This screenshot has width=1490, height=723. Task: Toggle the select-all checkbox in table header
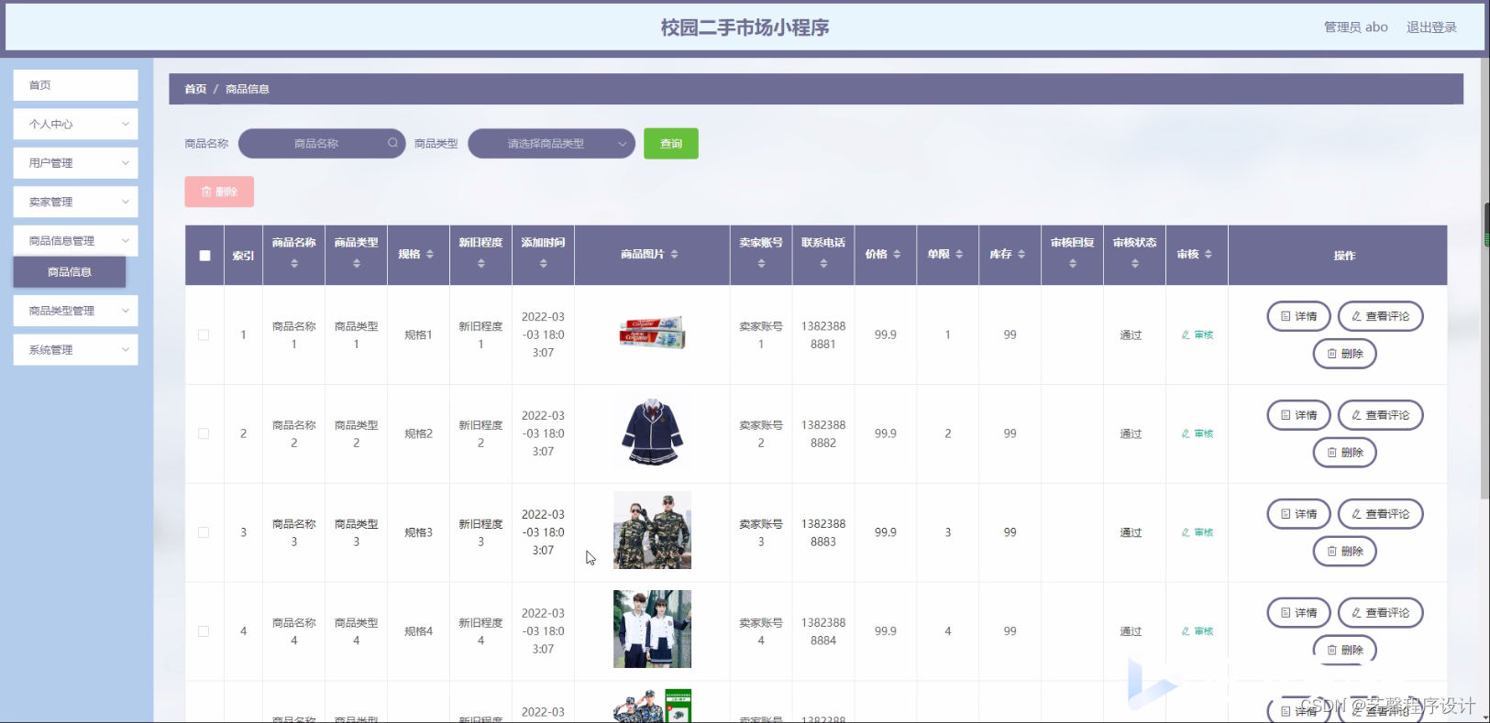point(204,256)
